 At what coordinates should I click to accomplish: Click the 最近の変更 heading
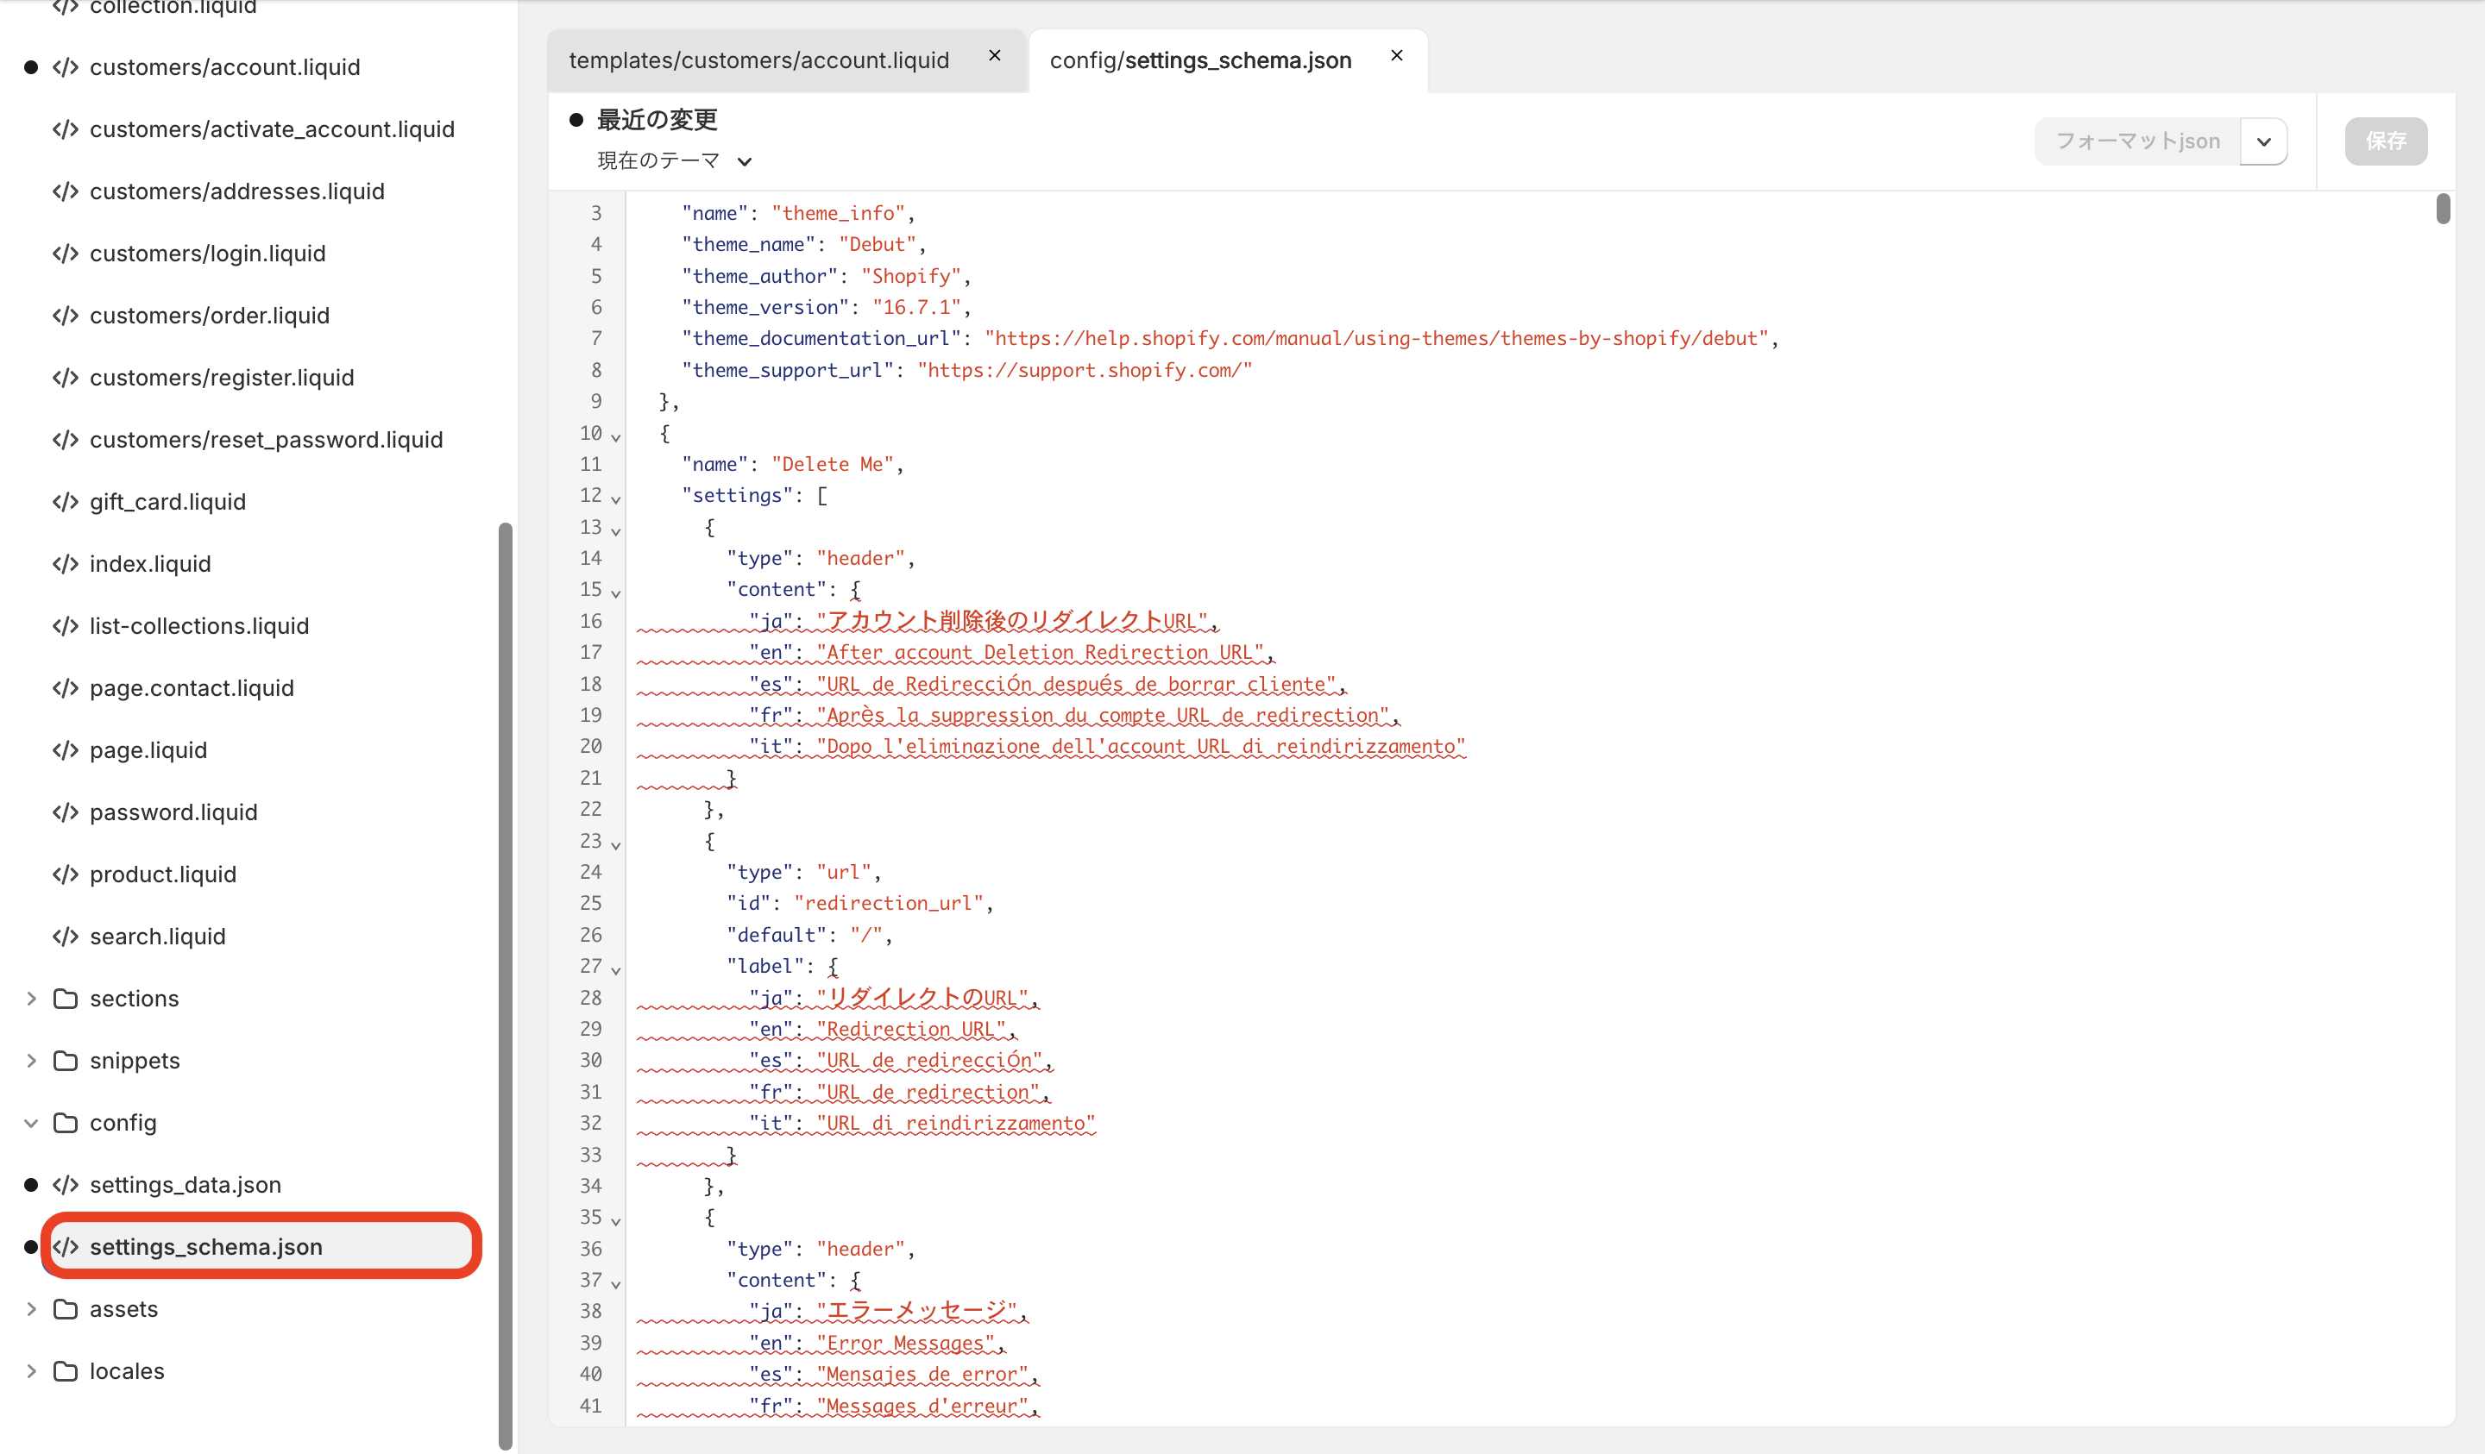[657, 120]
